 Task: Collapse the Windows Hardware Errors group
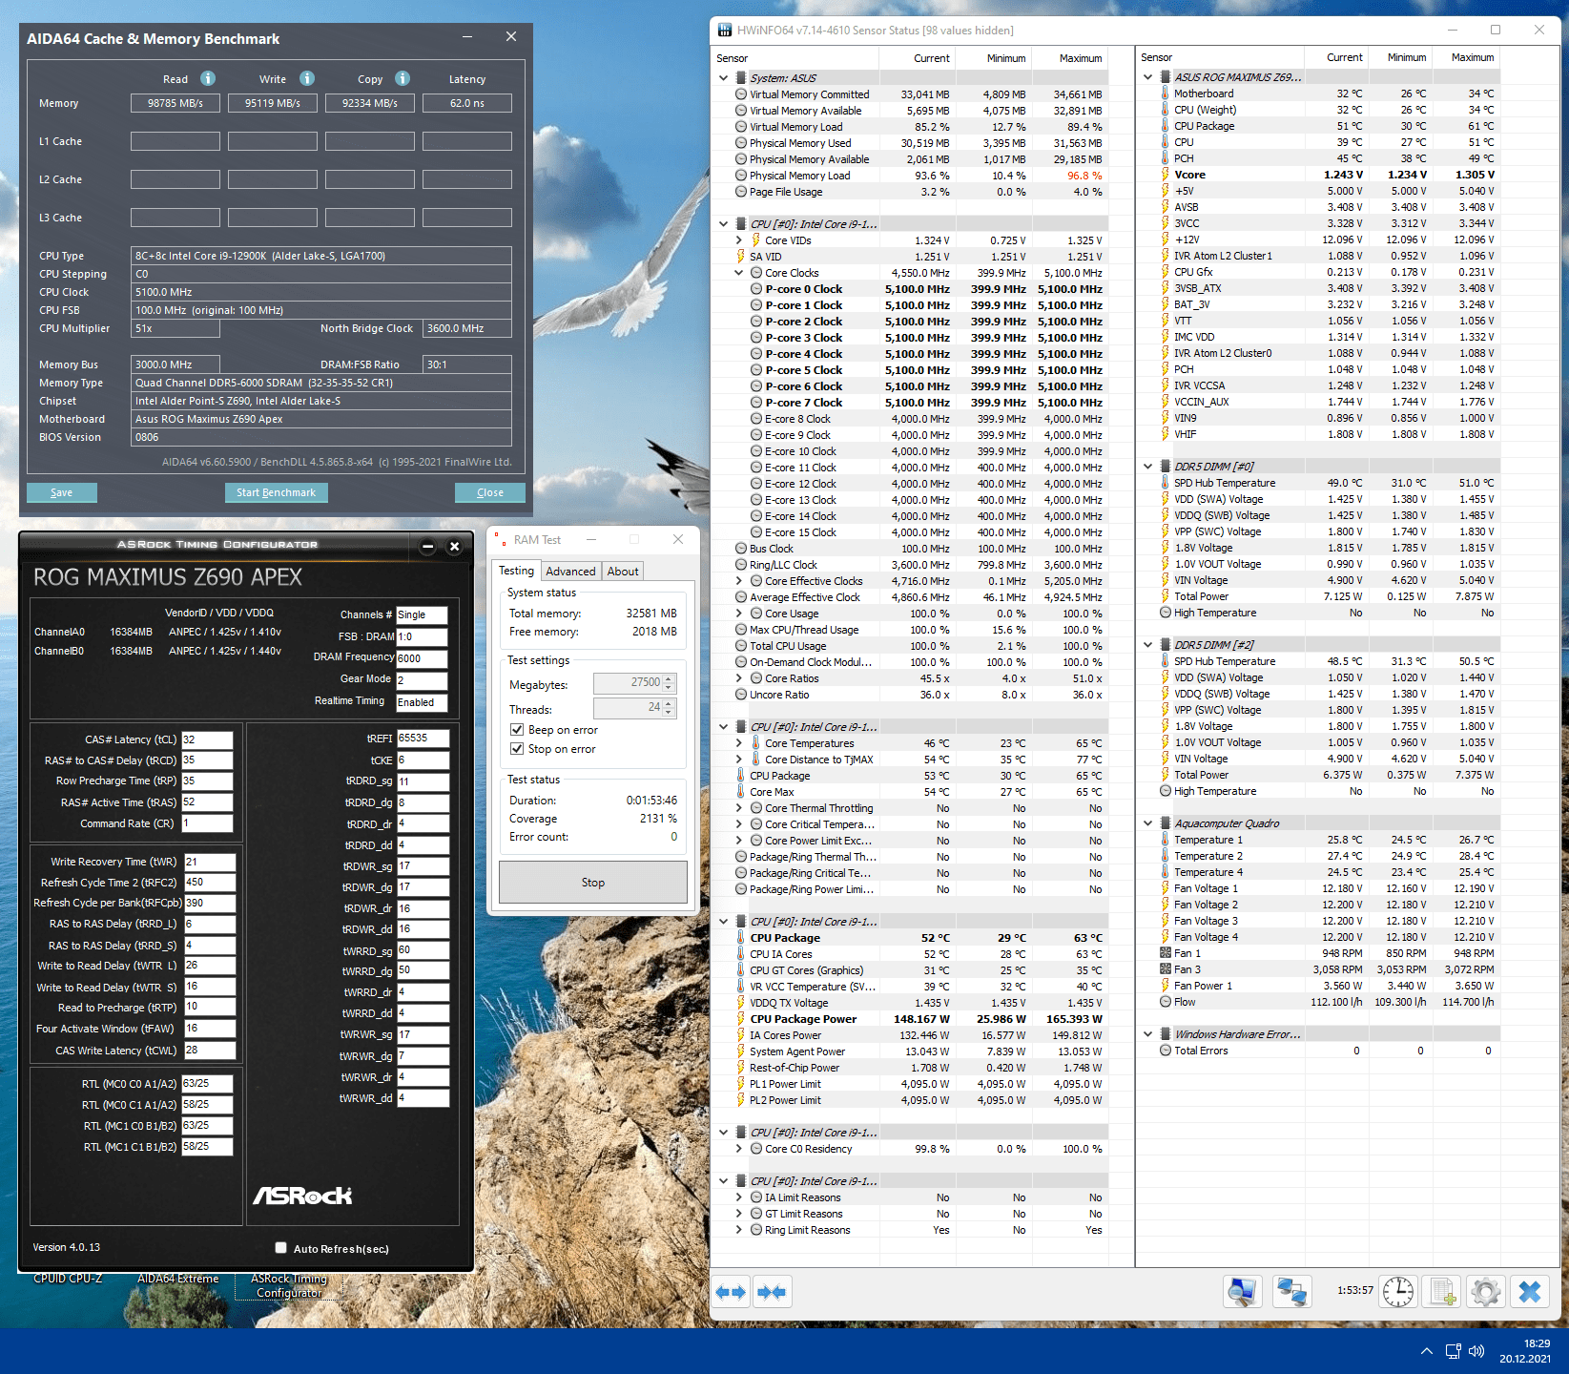coord(1147,1034)
